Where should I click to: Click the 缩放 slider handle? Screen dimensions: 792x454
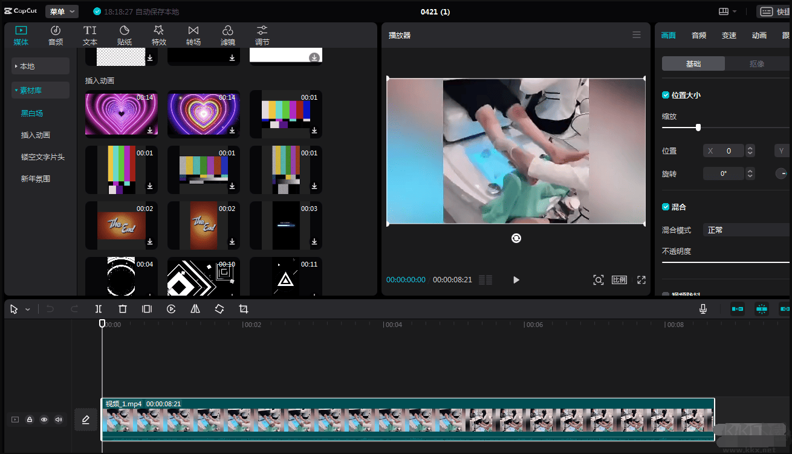tap(698, 128)
